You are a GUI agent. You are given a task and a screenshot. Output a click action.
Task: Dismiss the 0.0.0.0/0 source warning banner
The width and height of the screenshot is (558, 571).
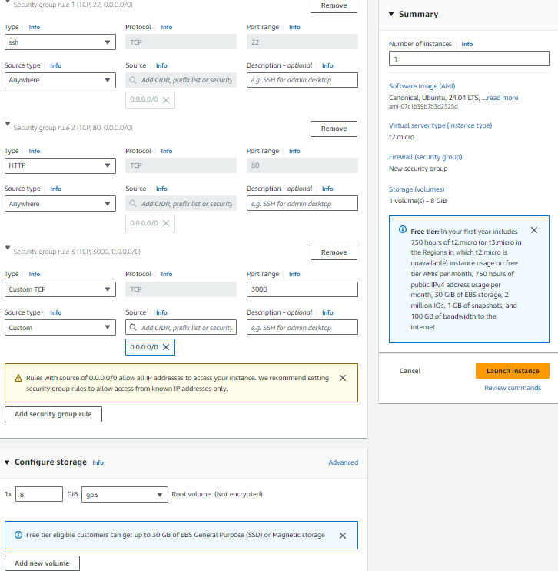click(343, 378)
